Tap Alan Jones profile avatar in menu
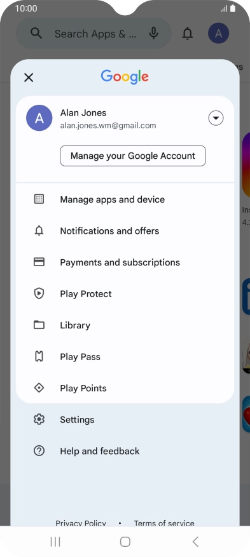This screenshot has width=250, height=557. tap(39, 118)
